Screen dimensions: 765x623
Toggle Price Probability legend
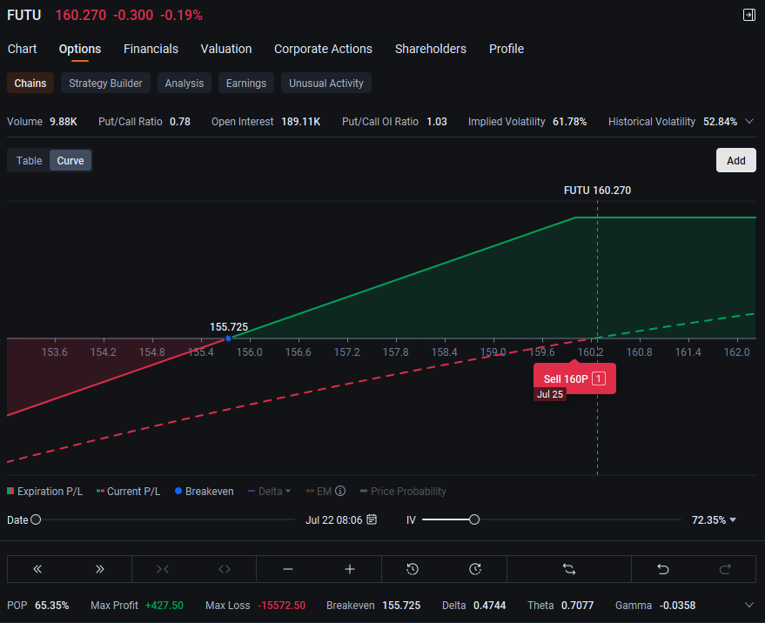click(403, 492)
